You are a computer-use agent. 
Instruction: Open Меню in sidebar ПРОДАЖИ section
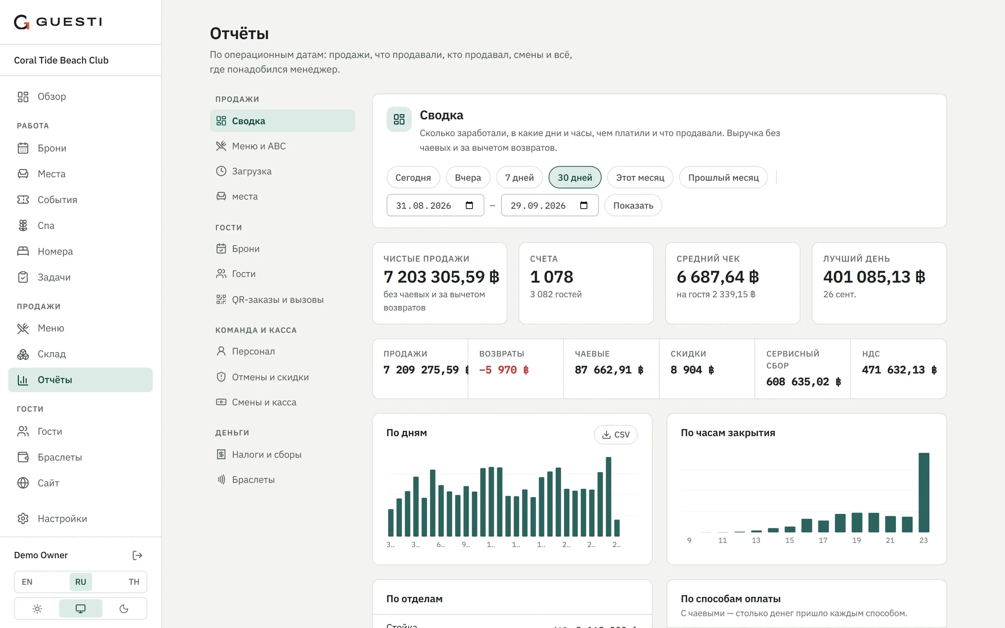click(80, 328)
